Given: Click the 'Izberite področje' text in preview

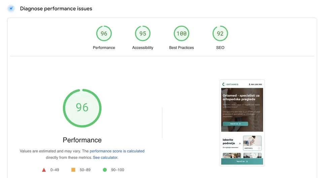Looking at the screenshot, I should (x=229, y=142).
